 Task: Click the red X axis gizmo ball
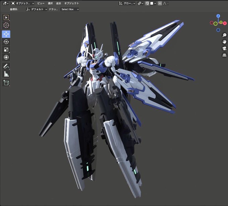click(x=225, y=23)
